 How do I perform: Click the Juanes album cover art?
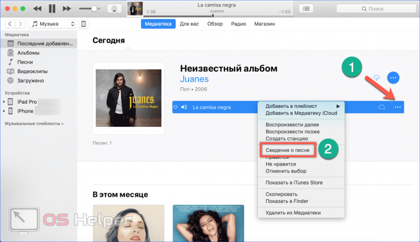[129, 98]
